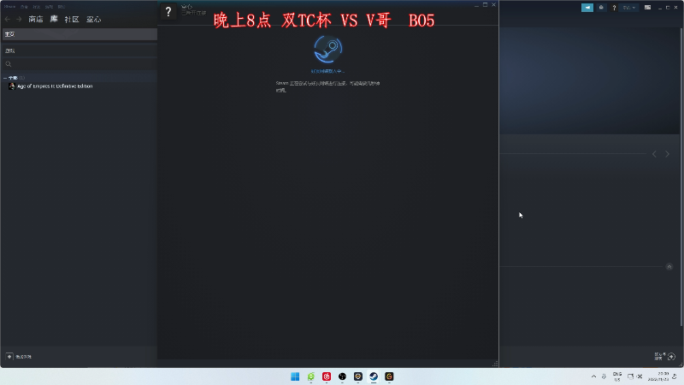This screenshot has width=684, height=385.
Task: Click the question-mark avatar in the friends window
Action: 168,12
